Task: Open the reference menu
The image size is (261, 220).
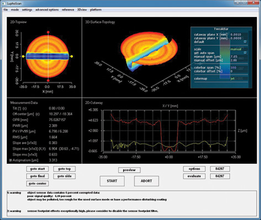Action: click(x=68, y=10)
